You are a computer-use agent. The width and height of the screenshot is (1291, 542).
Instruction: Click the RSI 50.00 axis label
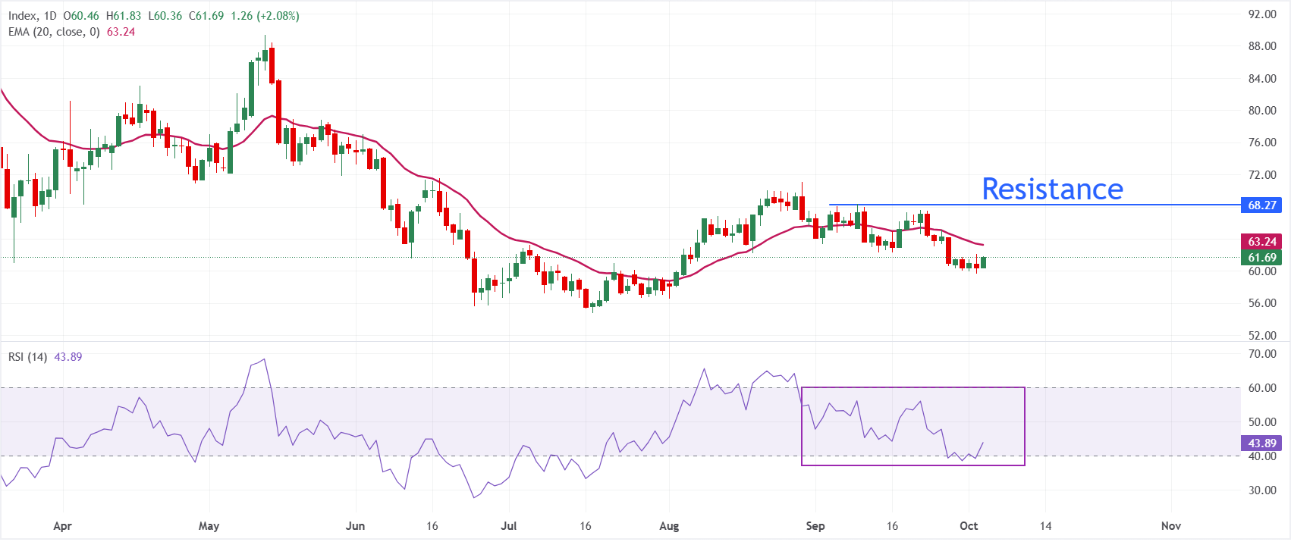(1262, 422)
